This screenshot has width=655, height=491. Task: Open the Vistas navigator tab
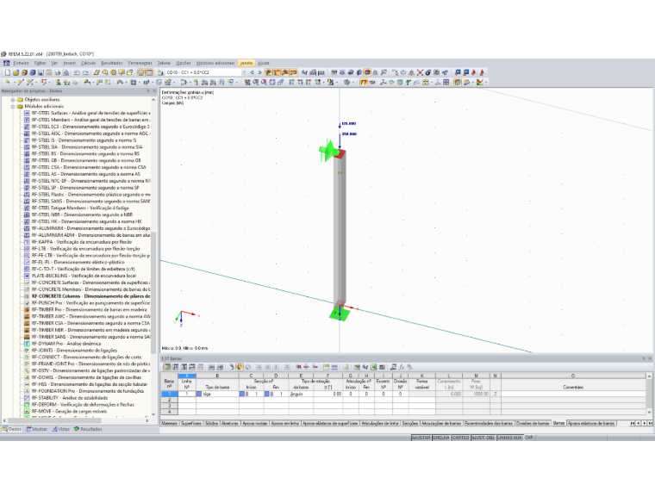pos(61,429)
